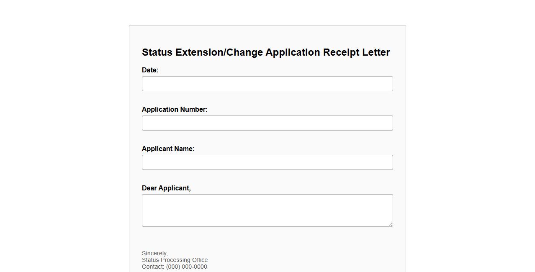
Task: Click the "Application Number:" label
Action: pyautogui.click(x=175, y=110)
